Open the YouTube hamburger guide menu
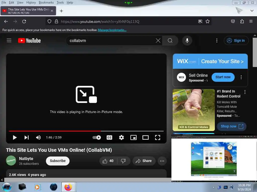257x192 pixels. (9, 40)
